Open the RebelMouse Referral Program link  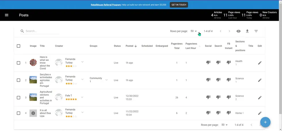(x=104, y=5)
